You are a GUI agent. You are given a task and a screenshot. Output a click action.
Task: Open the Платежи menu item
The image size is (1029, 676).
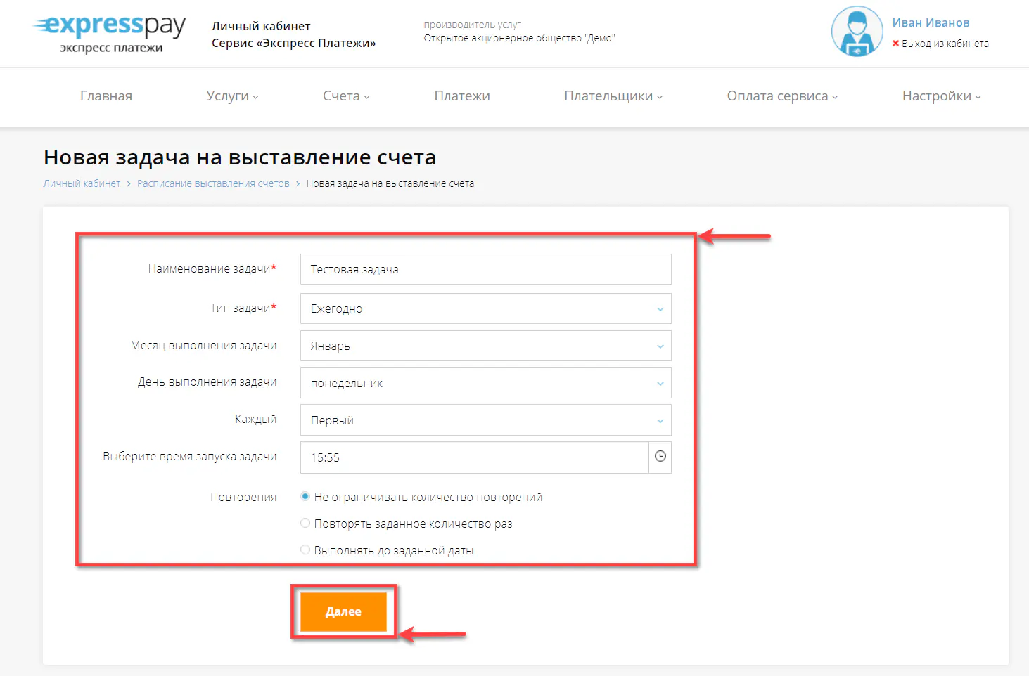coord(461,96)
